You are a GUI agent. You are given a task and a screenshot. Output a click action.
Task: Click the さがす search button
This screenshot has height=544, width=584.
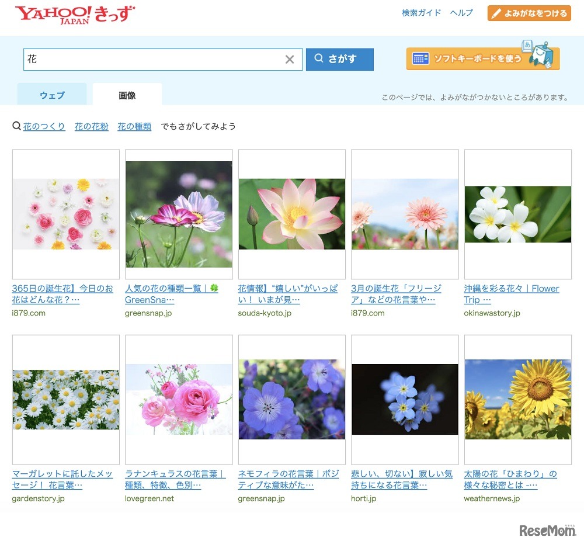[x=339, y=58]
